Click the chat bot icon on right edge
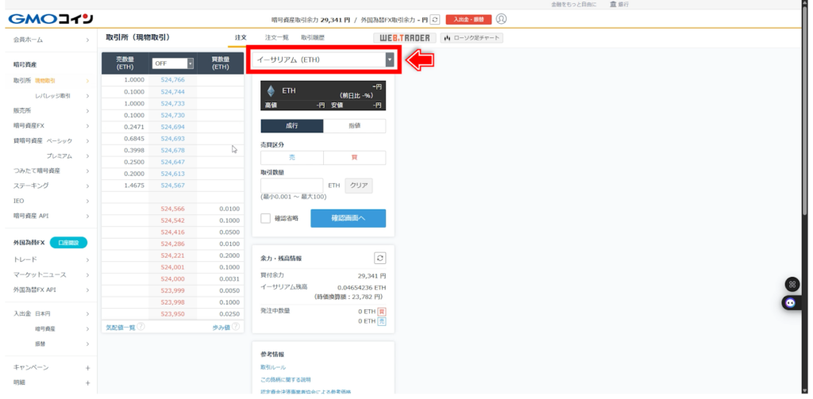This screenshot has height=399, width=813. (791, 302)
